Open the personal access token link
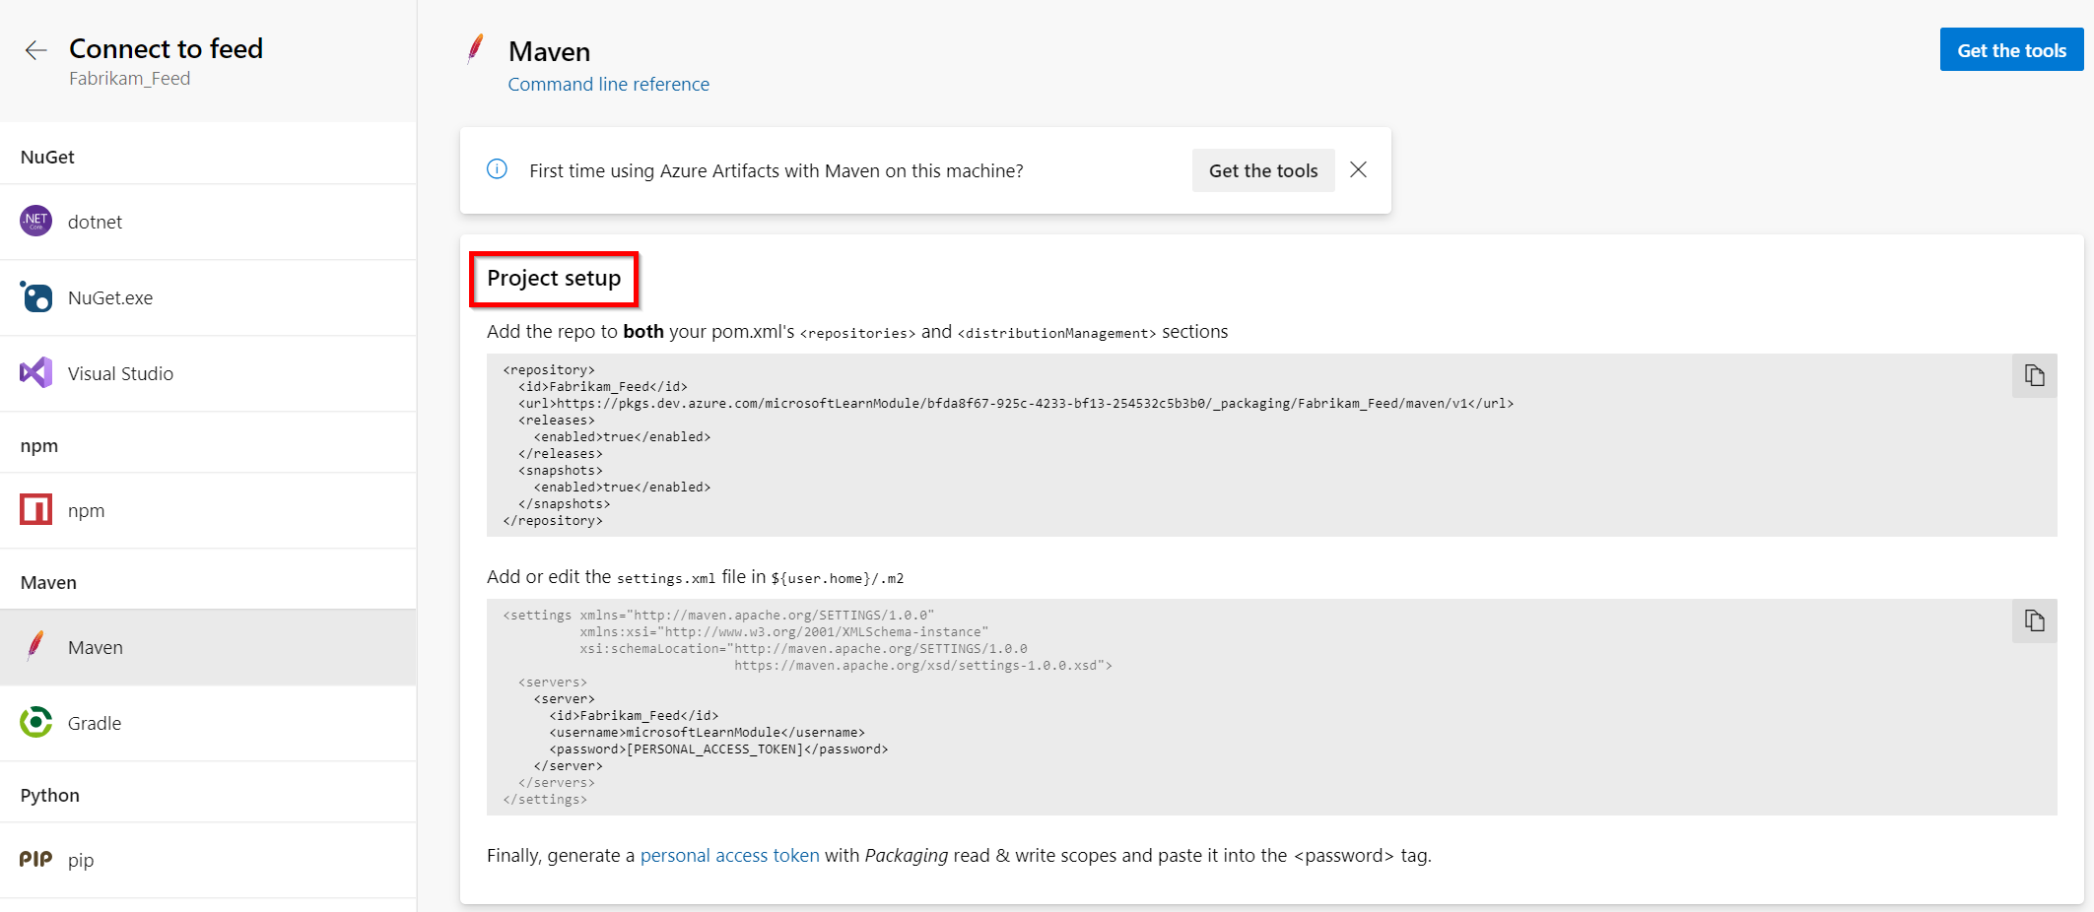Image resolution: width=2094 pixels, height=912 pixels. click(x=729, y=855)
